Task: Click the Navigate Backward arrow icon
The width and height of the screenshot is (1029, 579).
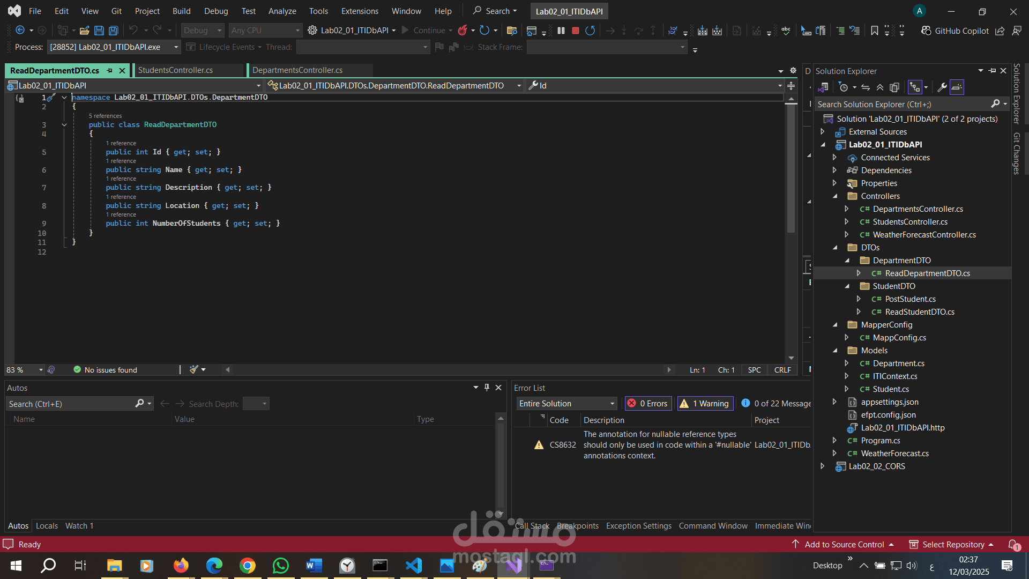Action: tap(20, 31)
